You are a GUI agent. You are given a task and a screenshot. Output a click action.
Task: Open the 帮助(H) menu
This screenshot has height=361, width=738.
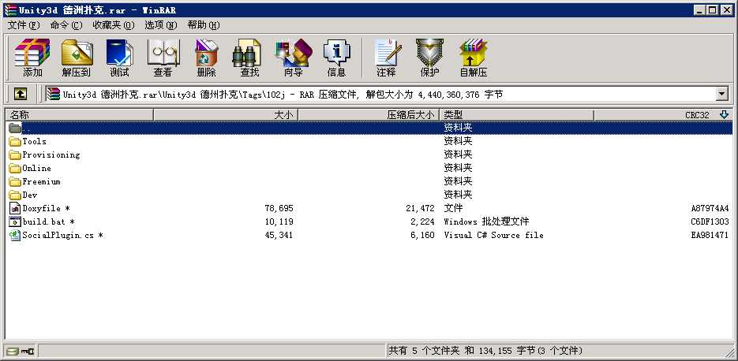point(204,25)
